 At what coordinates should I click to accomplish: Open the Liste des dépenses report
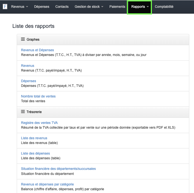35,153
